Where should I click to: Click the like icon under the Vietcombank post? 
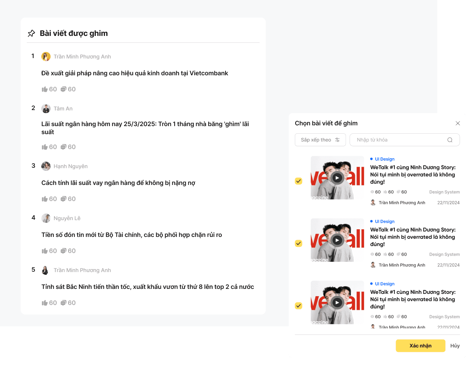[44, 89]
